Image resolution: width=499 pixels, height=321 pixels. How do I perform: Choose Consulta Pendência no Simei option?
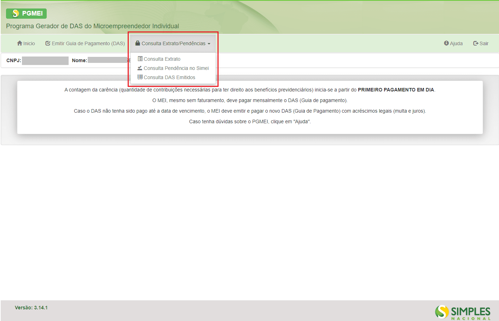click(x=176, y=68)
